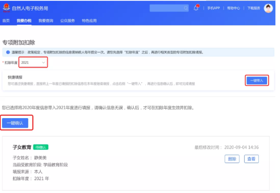Click 查看 for 子女教育 entry
Viewport: 280px width, 193px height.
point(251,159)
